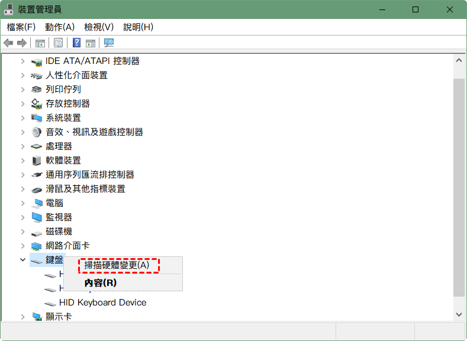467x341 pixels.
Task: Open the 說明(H) menu
Action: pyautogui.click(x=138, y=27)
